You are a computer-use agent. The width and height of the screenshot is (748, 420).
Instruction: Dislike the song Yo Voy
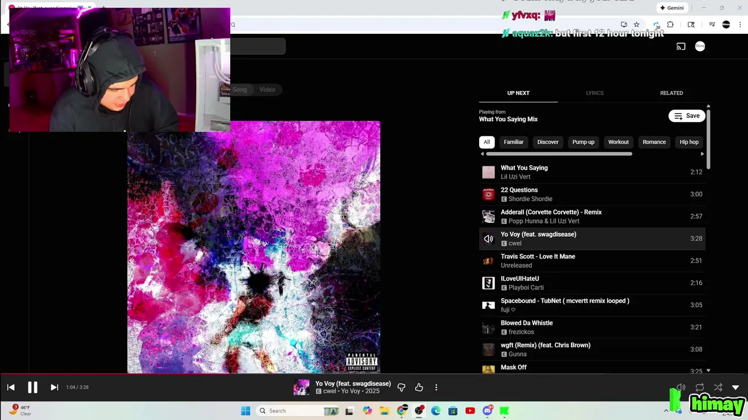pyautogui.click(x=401, y=387)
